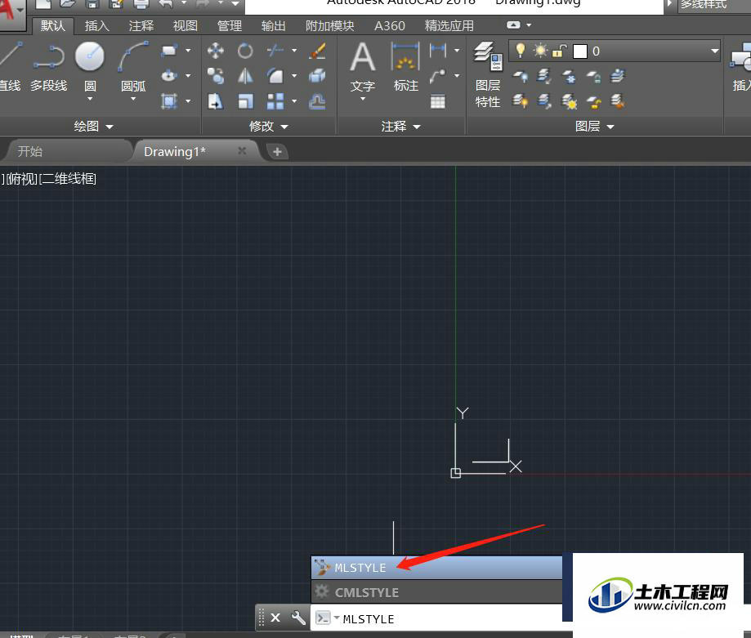Image resolution: width=751 pixels, height=638 pixels.
Task: Toggle layer 0 freeze sun icon
Action: tap(540, 51)
